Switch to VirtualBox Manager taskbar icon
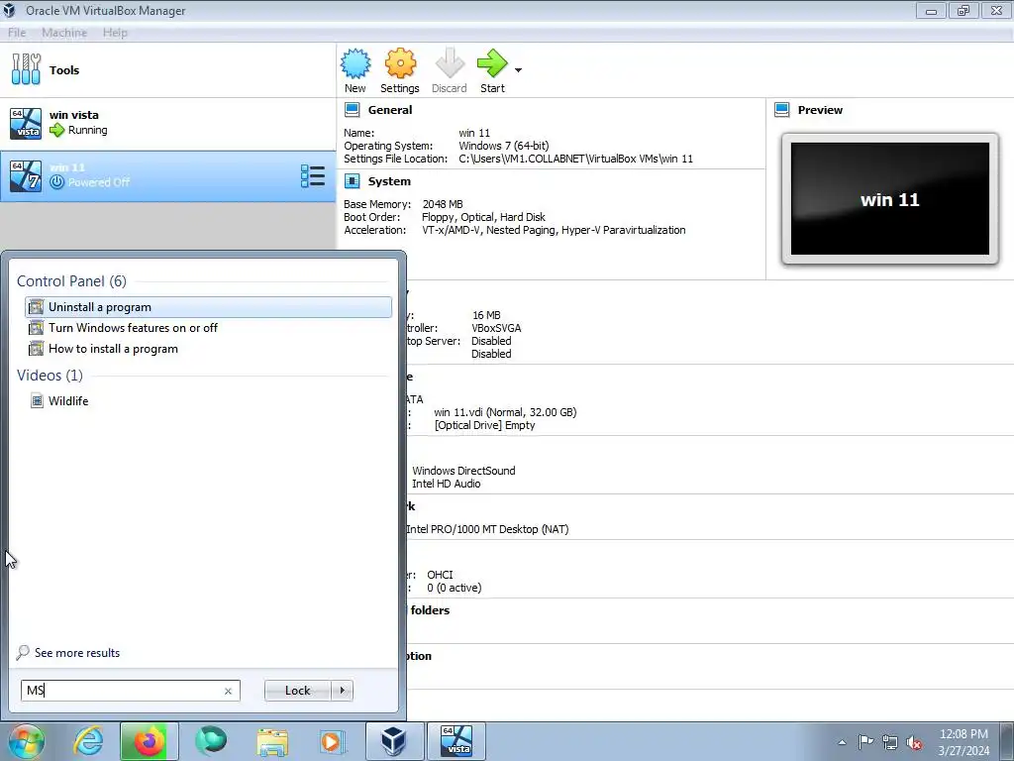 tap(394, 741)
